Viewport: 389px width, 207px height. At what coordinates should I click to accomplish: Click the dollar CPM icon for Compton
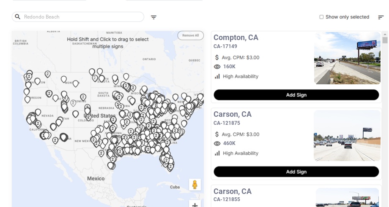coord(217,57)
